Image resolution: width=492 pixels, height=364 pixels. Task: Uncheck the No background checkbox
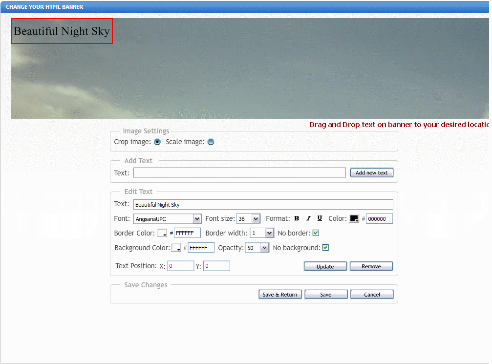(x=326, y=248)
